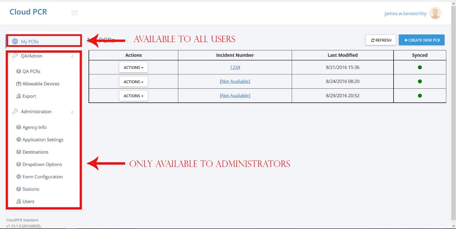Click the 8/24/2016 08:20 date cell

343,81
